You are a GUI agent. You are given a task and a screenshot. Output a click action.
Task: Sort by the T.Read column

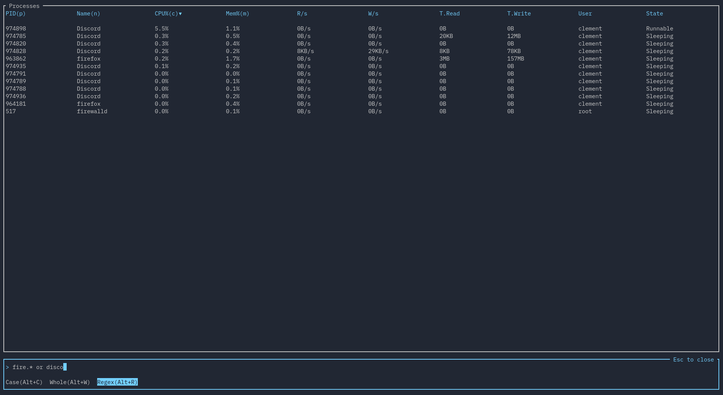tap(449, 14)
